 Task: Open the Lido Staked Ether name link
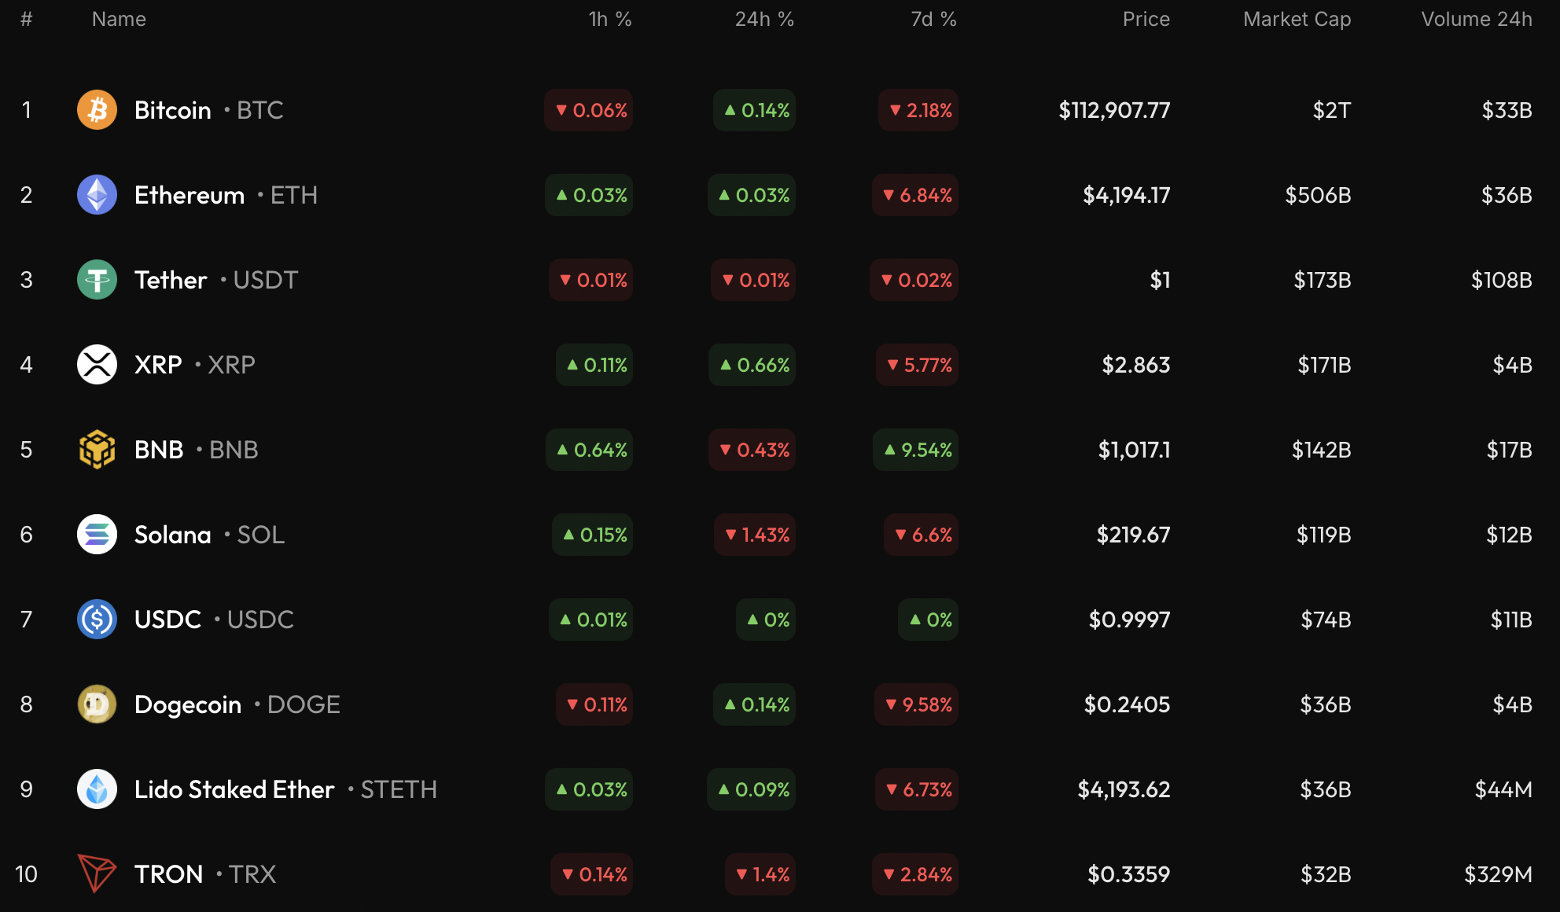pos(234,789)
